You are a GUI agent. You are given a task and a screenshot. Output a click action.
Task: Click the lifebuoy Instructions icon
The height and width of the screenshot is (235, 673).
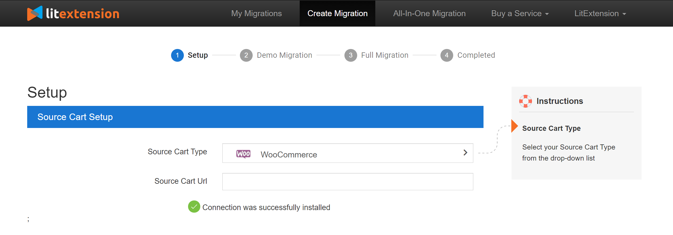click(525, 101)
